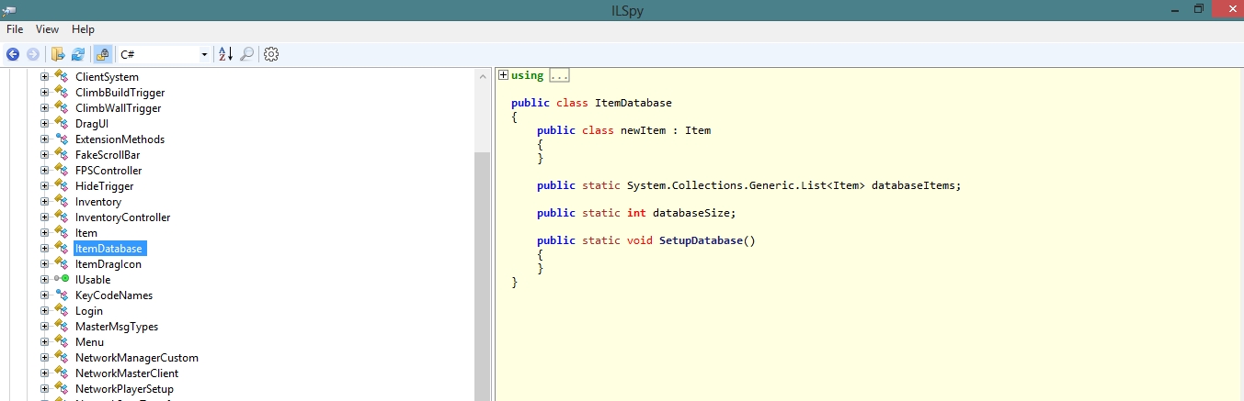Expand the collapsed using block
This screenshot has width=1244, height=401.
[x=503, y=75]
